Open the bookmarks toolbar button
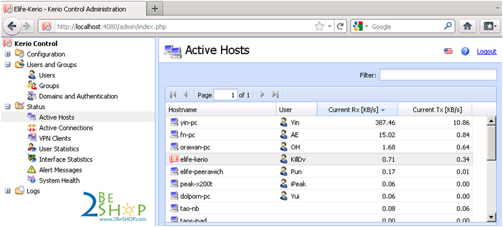This screenshot has width=503, height=227. tap(490, 26)
